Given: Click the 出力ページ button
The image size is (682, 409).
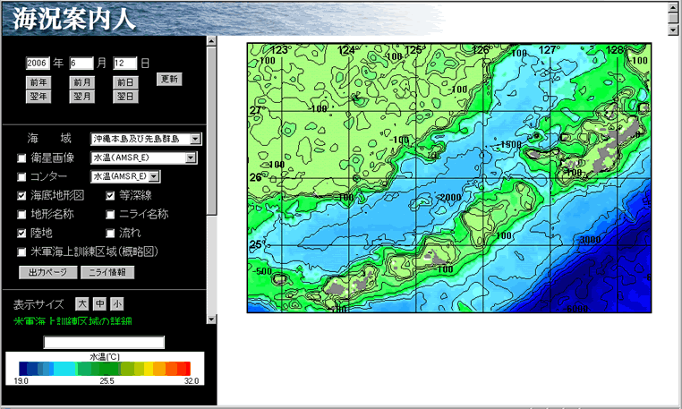Looking at the screenshot, I should [47, 272].
